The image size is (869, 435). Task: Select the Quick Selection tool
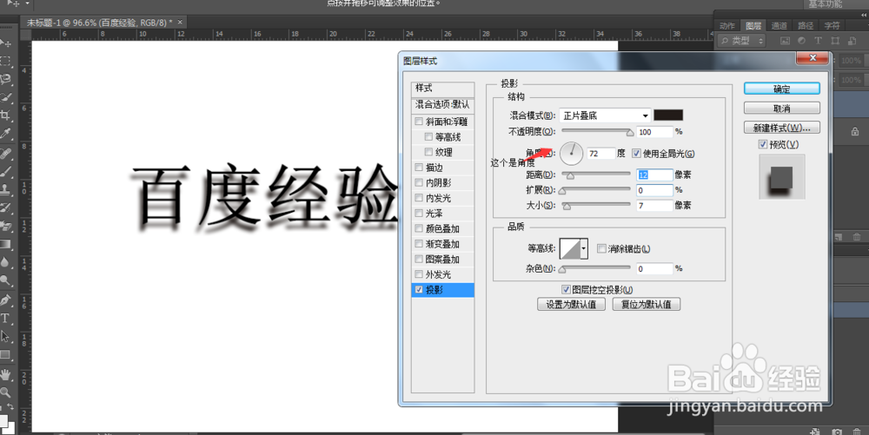5,98
